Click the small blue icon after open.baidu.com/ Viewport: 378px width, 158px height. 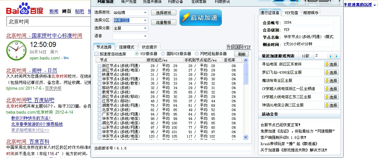[x=66, y=58]
